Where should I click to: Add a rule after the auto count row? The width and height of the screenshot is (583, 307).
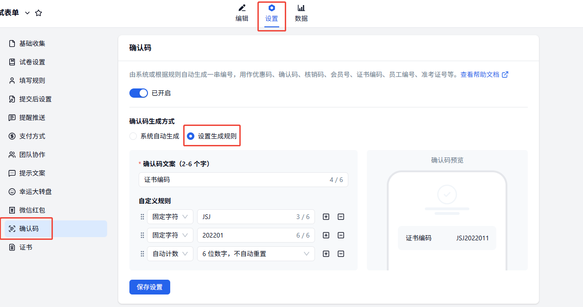[x=326, y=254]
